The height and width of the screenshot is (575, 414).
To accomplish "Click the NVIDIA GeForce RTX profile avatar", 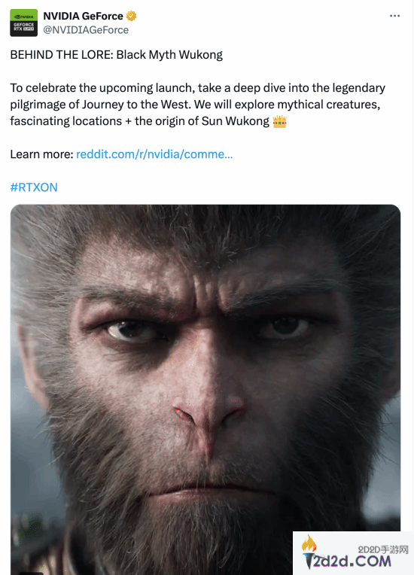I will 23,23.
